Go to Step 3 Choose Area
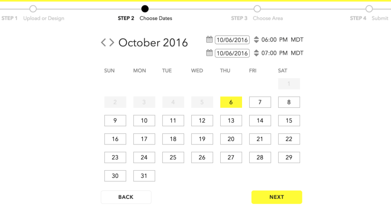The image size is (391, 213). coord(257,9)
